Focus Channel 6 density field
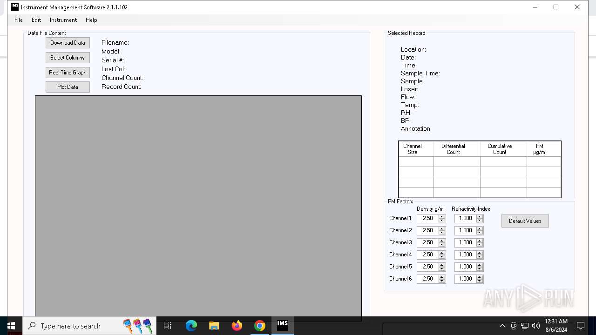Image resolution: width=596 pixels, height=335 pixels. point(427,279)
